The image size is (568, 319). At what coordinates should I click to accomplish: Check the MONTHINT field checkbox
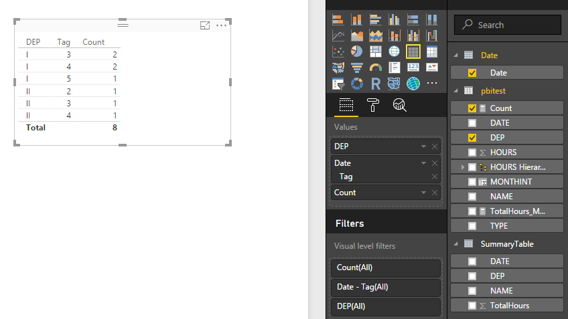click(x=472, y=181)
